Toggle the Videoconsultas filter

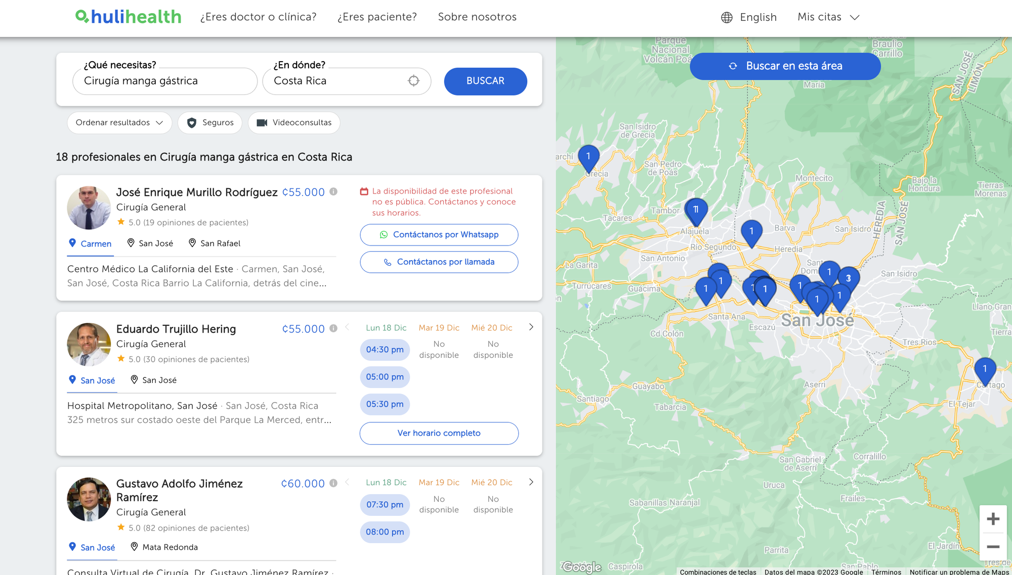pos(294,123)
